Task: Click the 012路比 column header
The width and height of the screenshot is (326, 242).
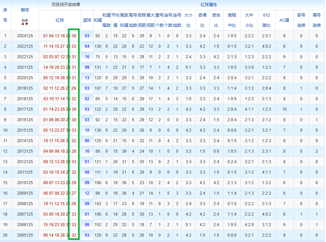Action: [267, 20]
